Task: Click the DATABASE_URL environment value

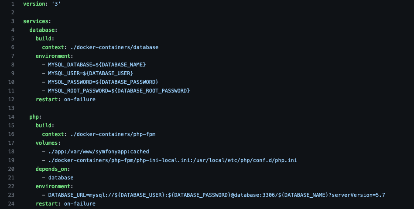Action: click(x=216, y=195)
